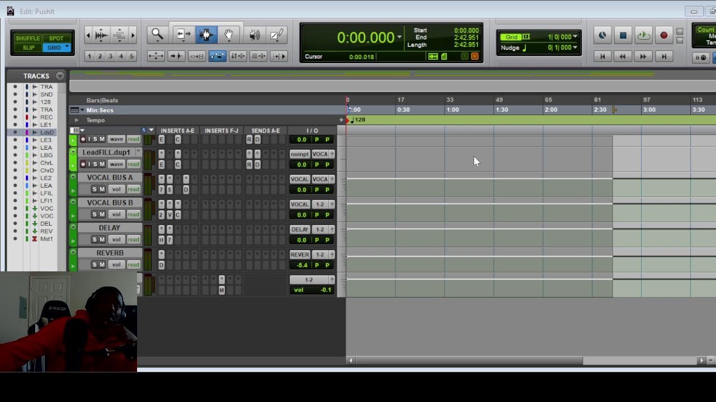Arm recording with the Record button
The image size is (716, 402).
pyautogui.click(x=663, y=35)
